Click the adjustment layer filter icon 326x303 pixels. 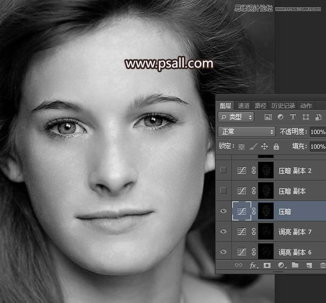point(280,117)
